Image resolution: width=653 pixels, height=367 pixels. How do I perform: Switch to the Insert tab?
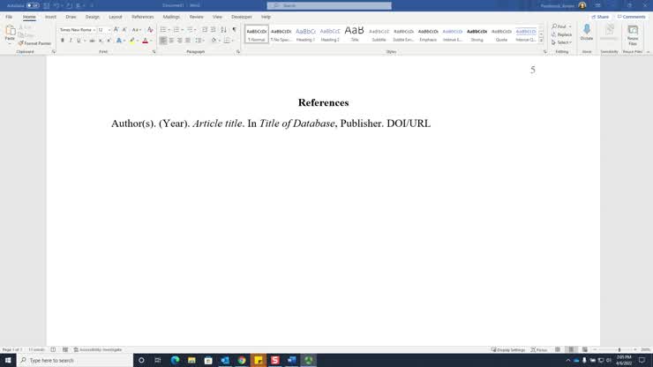pos(50,17)
